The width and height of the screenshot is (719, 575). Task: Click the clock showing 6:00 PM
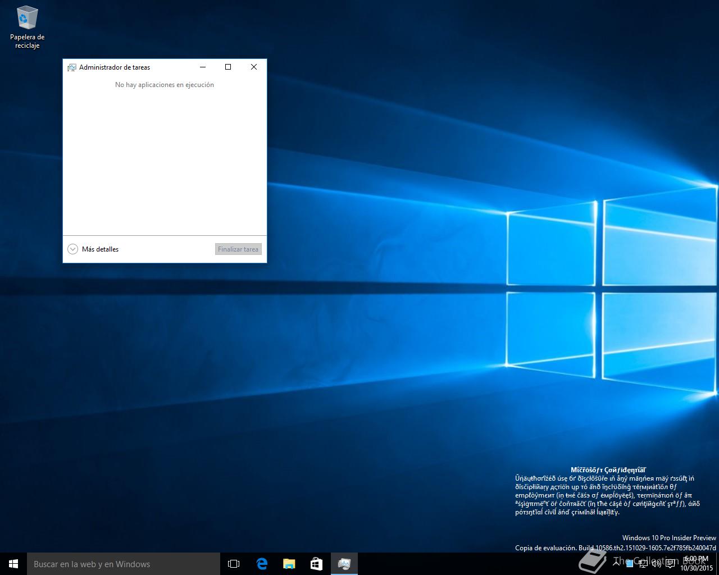coord(697,564)
